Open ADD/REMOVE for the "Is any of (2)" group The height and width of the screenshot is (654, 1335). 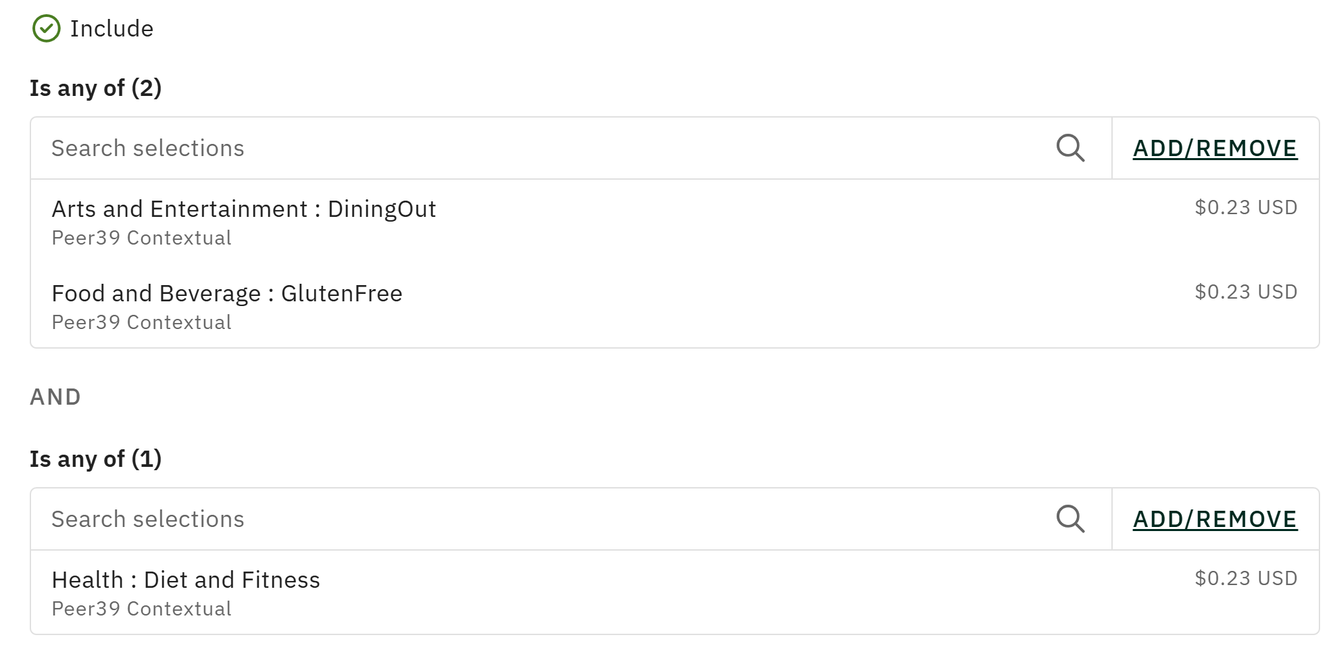click(x=1215, y=148)
